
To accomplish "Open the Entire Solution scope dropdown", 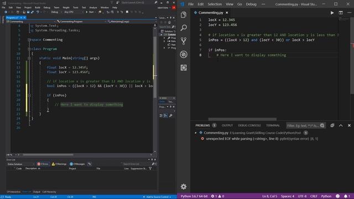I will click(x=20, y=164).
